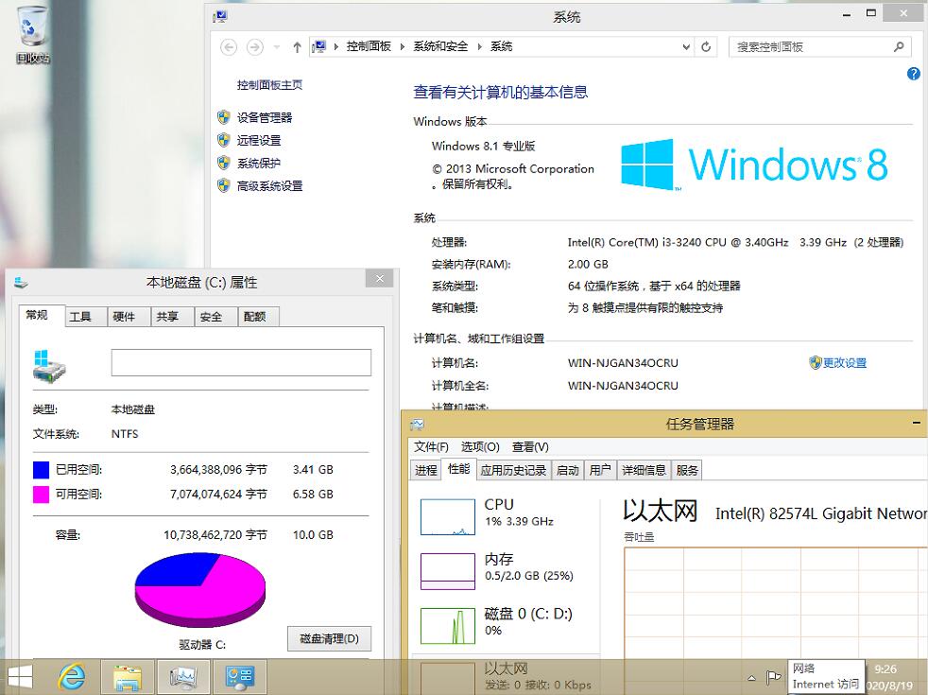The width and height of the screenshot is (928, 695).
Task: Click the disk properties title bar icon
Action: point(21,283)
